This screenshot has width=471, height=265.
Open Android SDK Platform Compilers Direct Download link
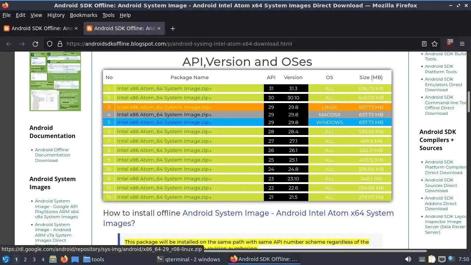pos(446,167)
